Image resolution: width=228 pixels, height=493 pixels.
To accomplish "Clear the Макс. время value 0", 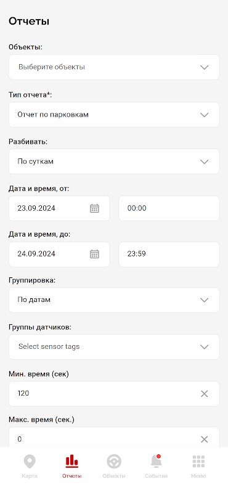I will (205, 439).
